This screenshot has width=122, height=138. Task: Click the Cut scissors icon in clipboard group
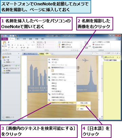click(8, 42)
